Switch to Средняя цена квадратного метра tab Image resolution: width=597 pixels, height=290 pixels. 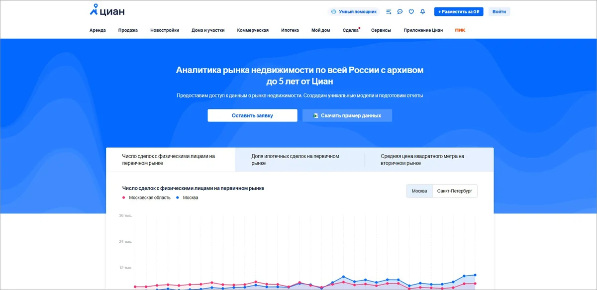(x=422, y=160)
